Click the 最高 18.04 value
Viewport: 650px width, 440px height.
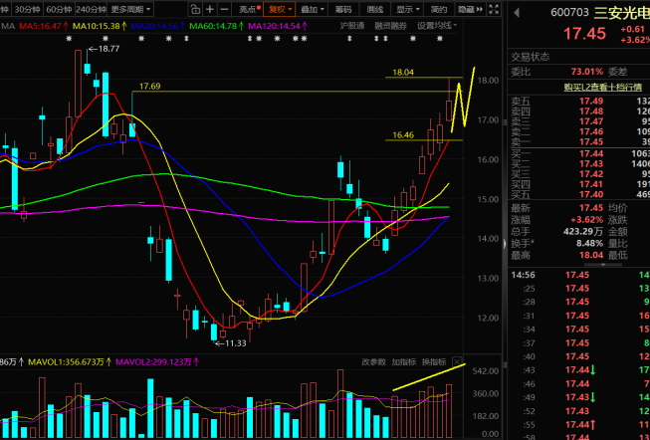point(591,255)
